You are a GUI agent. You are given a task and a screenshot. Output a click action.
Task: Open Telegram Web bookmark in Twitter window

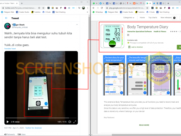point(7,12)
